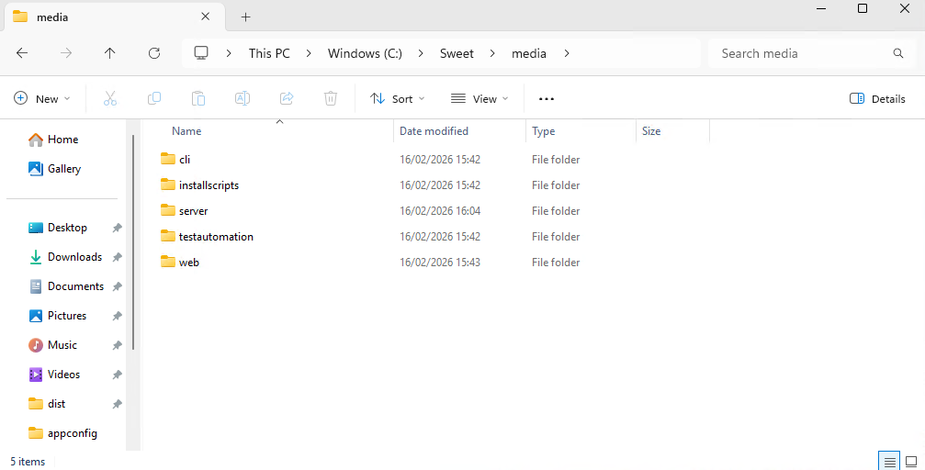This screenshot has width=925, height=470.
Task: Navigate to Sweet in the breadcrumb path
Action: [457, 53]
